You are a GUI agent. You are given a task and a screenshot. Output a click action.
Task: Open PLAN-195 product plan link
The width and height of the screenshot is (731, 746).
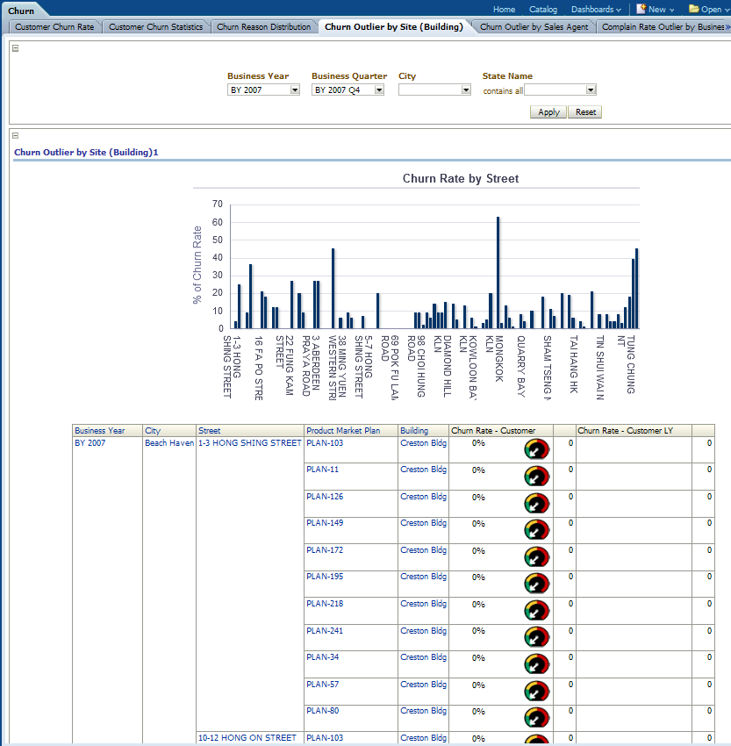pyautogui.click(x=325, y=577)
